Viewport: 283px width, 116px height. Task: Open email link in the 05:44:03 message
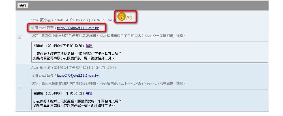[78, 76]
